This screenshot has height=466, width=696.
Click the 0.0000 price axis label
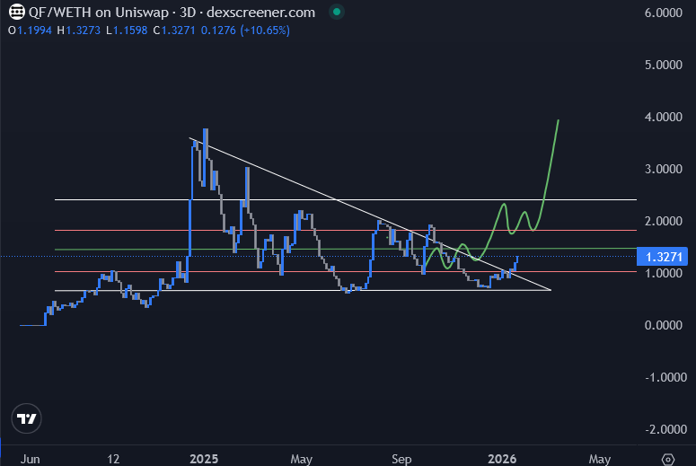pos(663,325)
